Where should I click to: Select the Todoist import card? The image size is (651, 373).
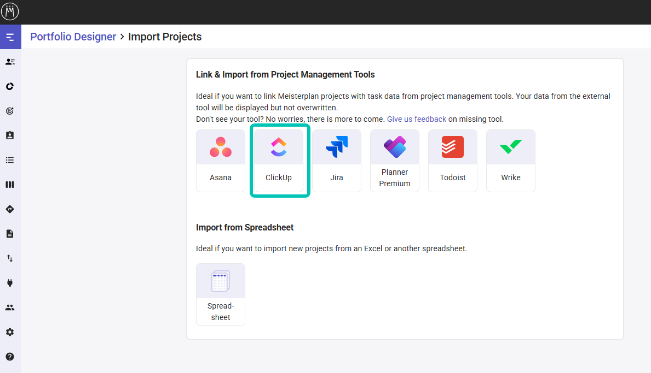click(453, 161)
